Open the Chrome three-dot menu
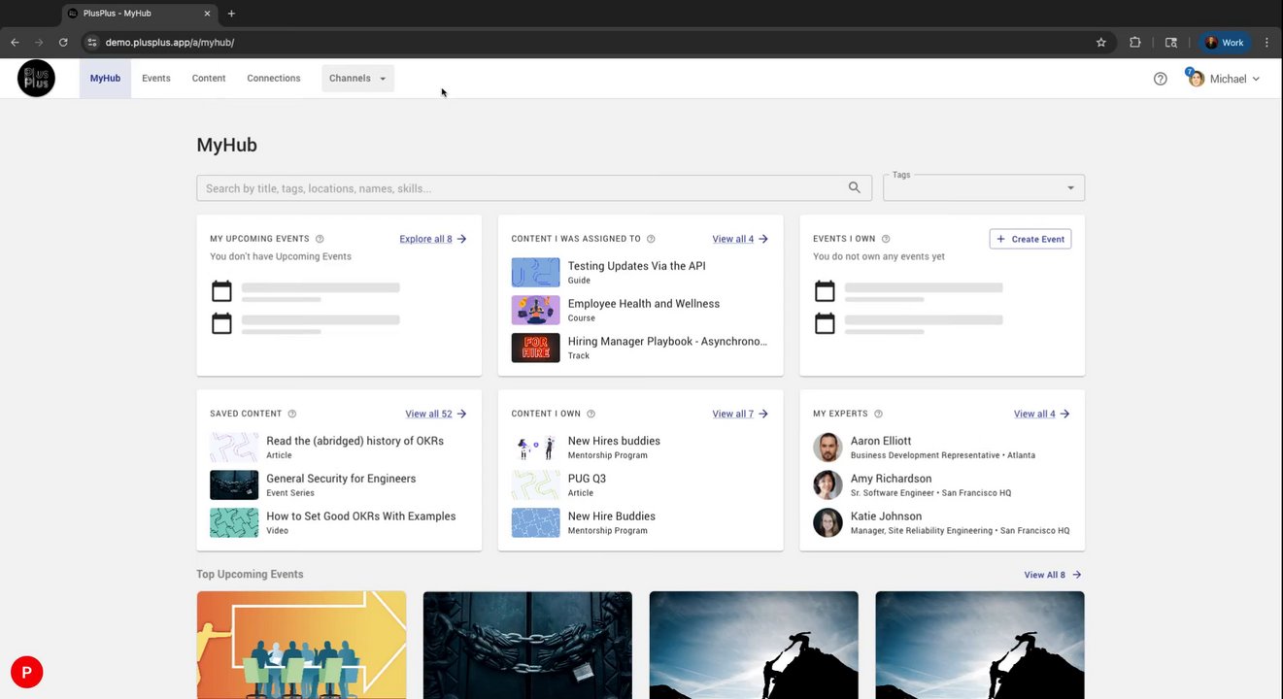This screenshot has width=1283, height=699. 1266,43
